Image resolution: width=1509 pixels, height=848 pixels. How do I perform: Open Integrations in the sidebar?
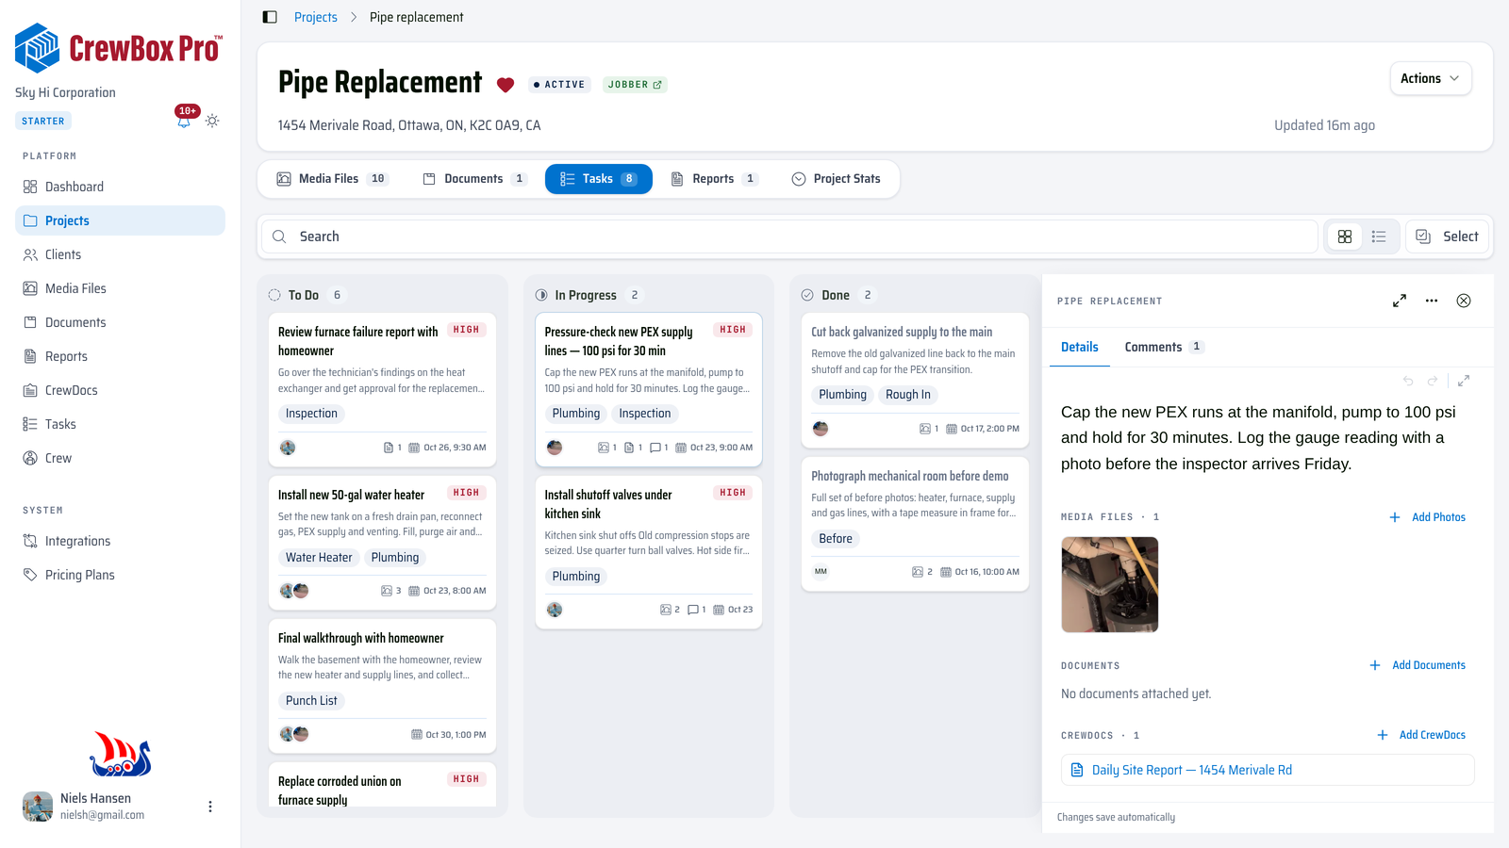coord(120,541)
